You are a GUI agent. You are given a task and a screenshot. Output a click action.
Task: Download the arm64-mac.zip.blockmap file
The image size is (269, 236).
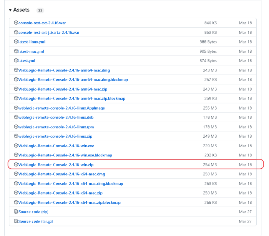(x=72, y=98)
